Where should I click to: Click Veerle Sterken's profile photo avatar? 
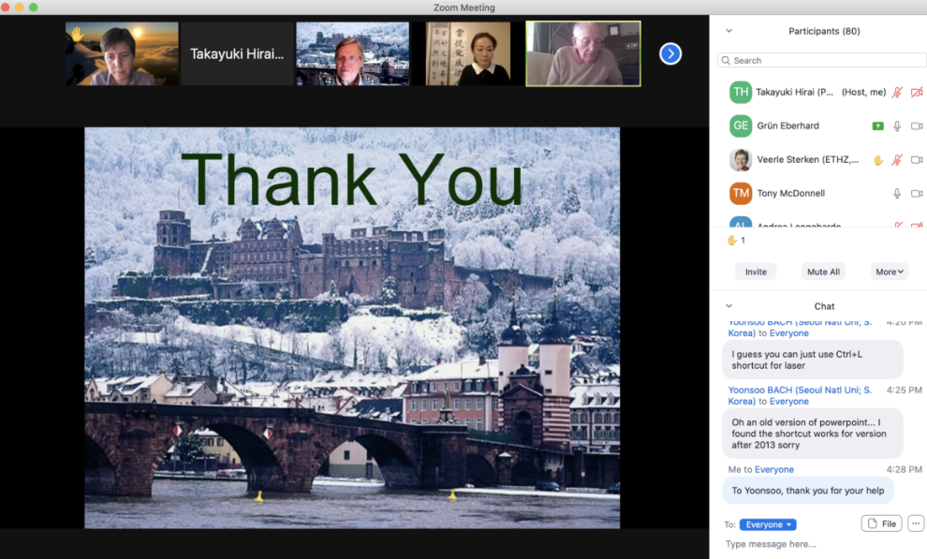coord(741,159)
